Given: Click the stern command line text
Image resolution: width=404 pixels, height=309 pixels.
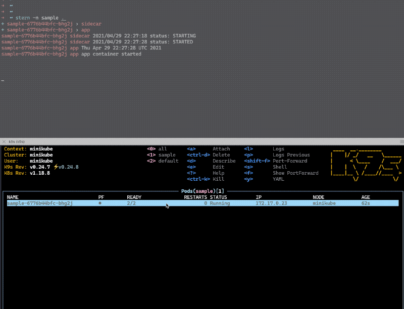Looking at the screenshot, I should click(40, 18).
